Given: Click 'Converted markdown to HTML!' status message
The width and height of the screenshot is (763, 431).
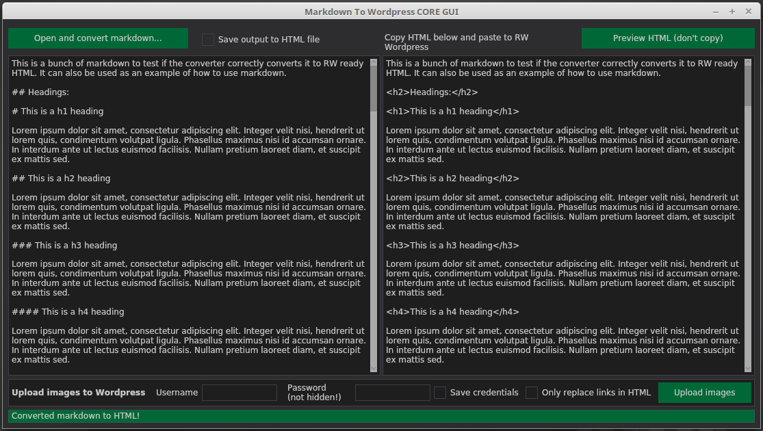Looking at the screenshot, I should click(75, 415).
